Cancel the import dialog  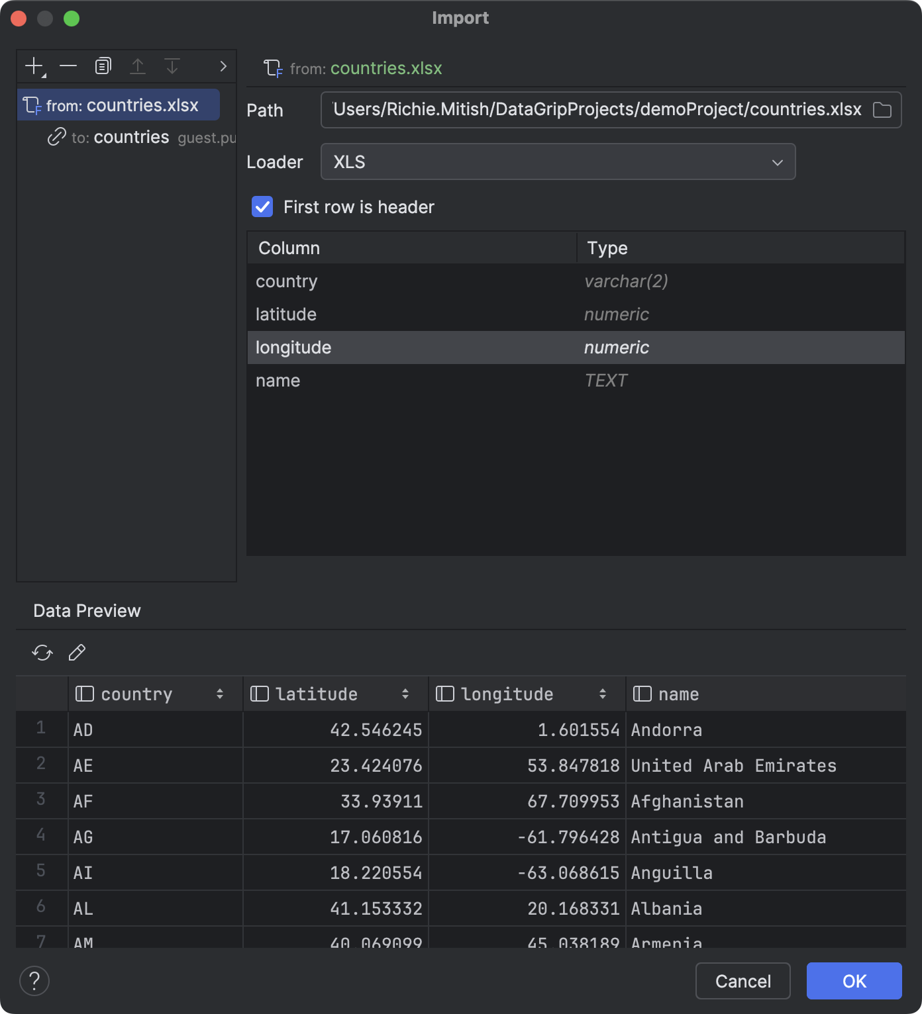click(x=743, y=981)
